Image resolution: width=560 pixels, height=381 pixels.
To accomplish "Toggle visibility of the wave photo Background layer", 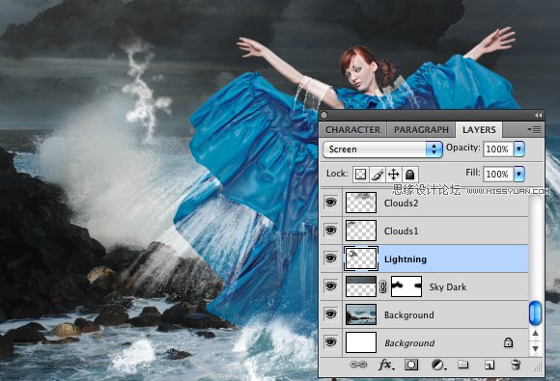I will pyautogui.click(x=331, y=313).
